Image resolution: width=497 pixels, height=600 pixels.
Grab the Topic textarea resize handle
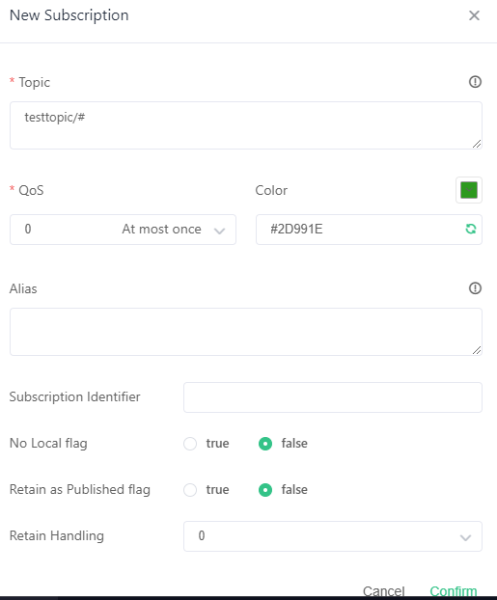pos(477,144)
